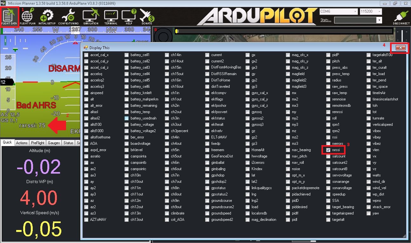Open the Terminal screen
The image size is (411, 243).
(111, 16)
